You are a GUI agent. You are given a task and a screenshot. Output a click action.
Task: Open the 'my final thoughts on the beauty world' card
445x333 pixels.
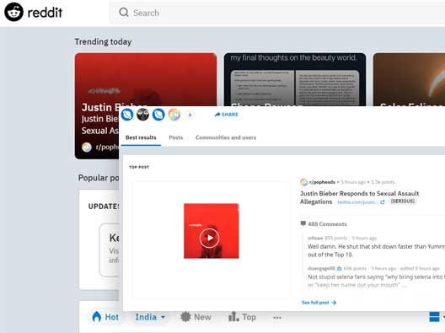tap(295, 79)
